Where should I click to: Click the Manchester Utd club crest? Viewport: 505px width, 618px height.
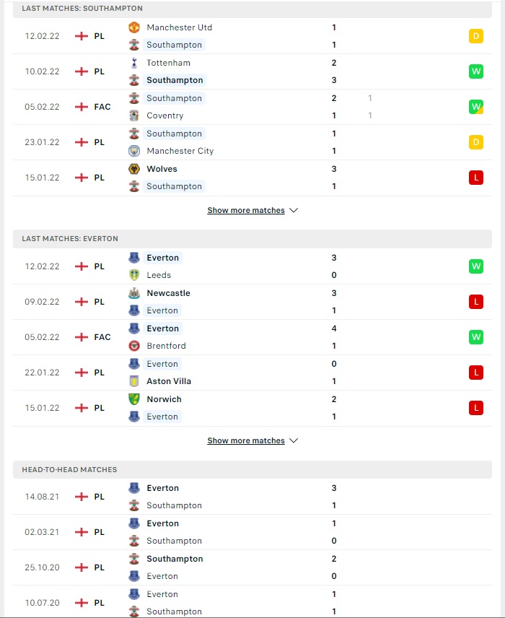134,27
